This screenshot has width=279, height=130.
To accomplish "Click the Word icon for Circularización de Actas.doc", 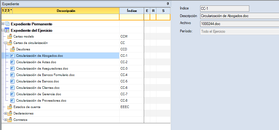I will (12, 62).
